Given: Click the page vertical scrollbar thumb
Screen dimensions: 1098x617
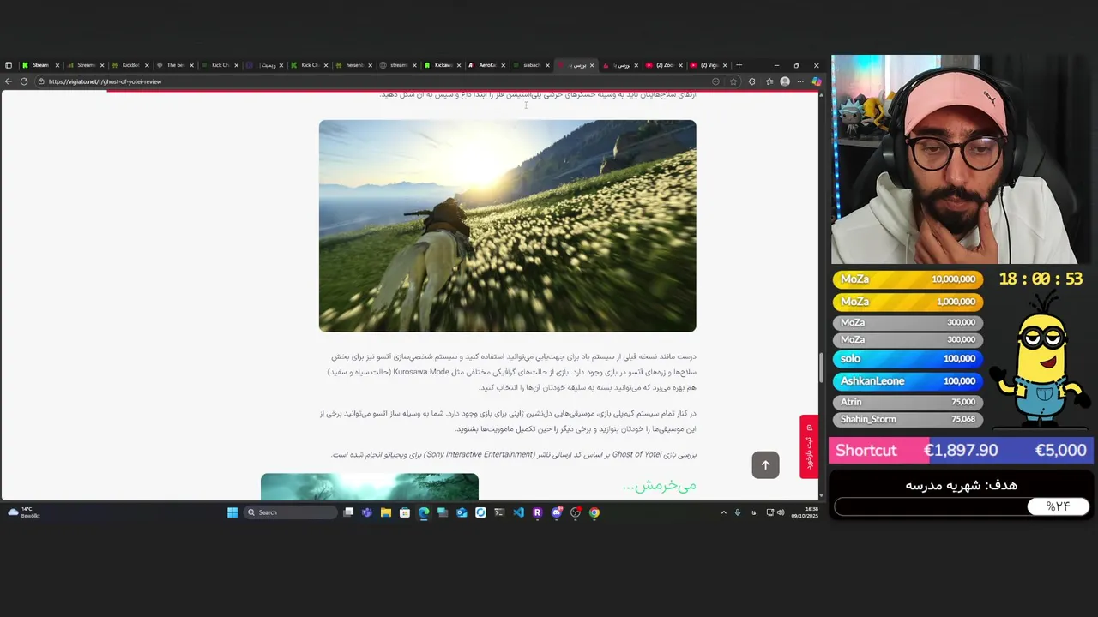Looking at the screenshot, I should 820,368.
